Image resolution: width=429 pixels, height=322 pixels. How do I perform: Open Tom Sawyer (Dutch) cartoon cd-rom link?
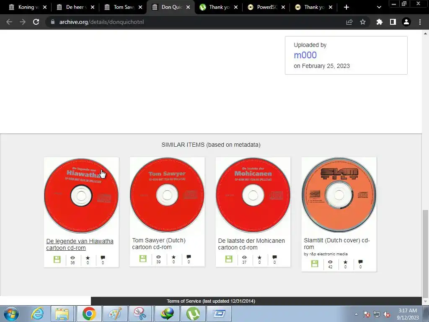click(x=159, y=244)
